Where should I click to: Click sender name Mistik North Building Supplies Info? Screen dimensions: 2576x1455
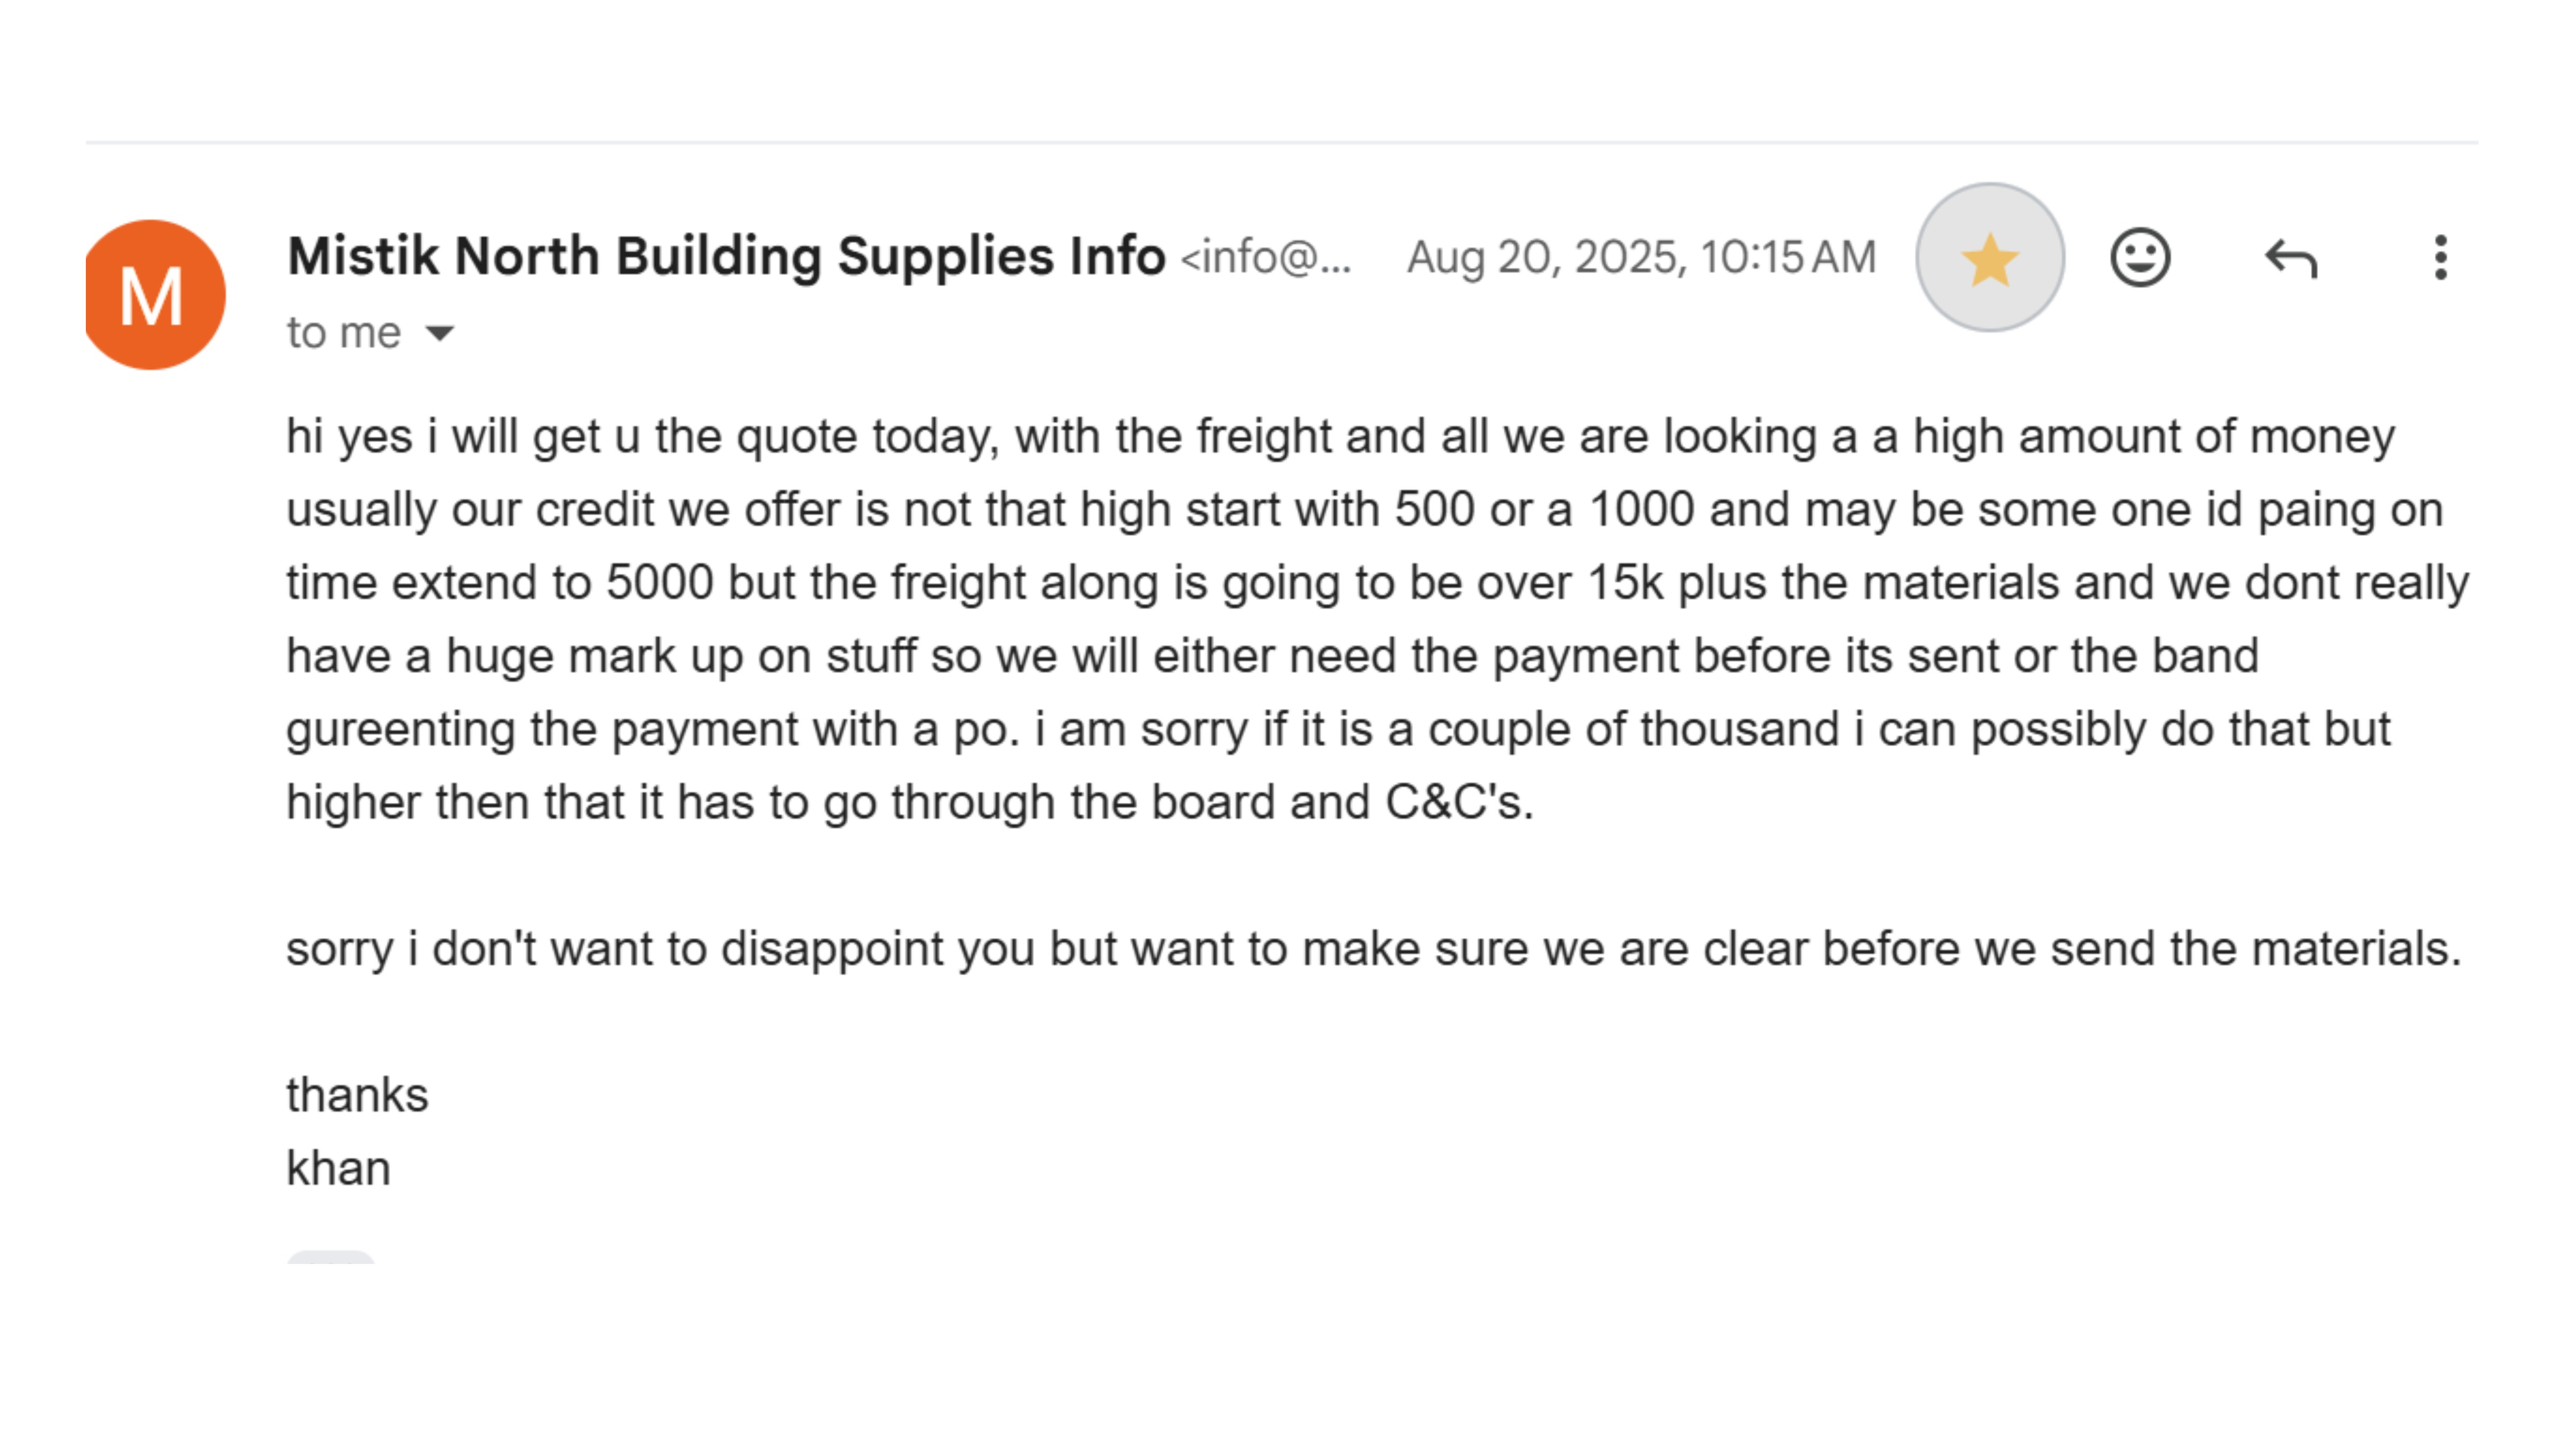click(726, 256)
